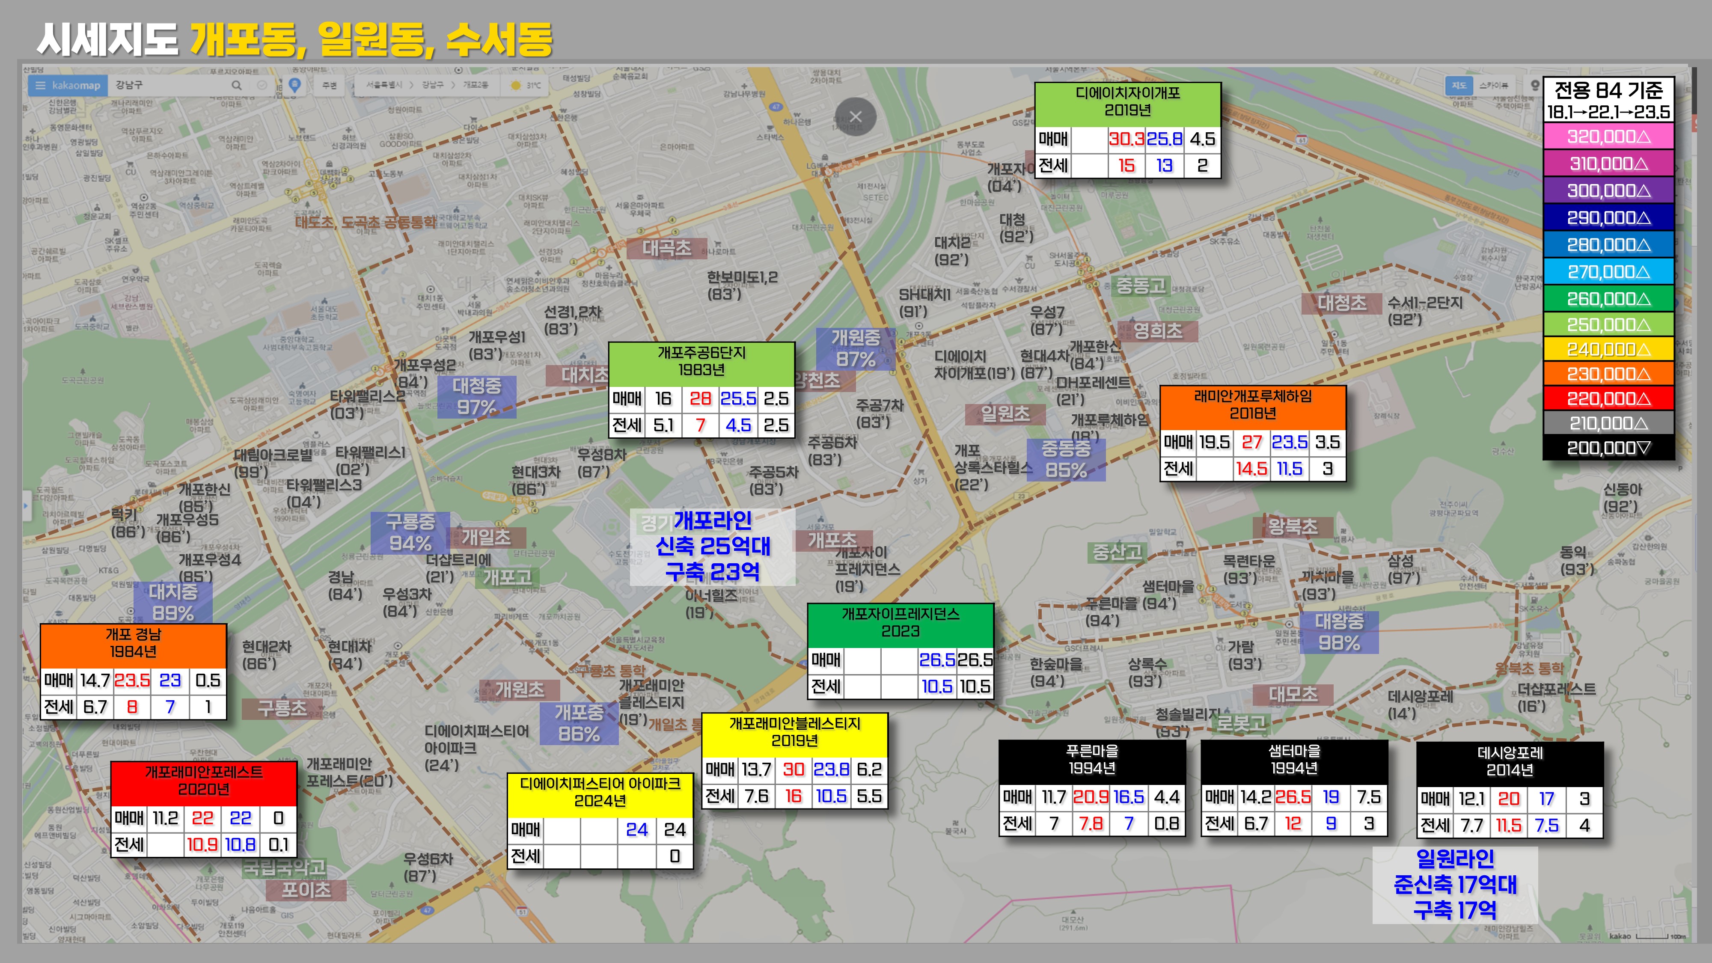
Task: Switch map view to 스카이뷰
Action: click(1493, 85)
